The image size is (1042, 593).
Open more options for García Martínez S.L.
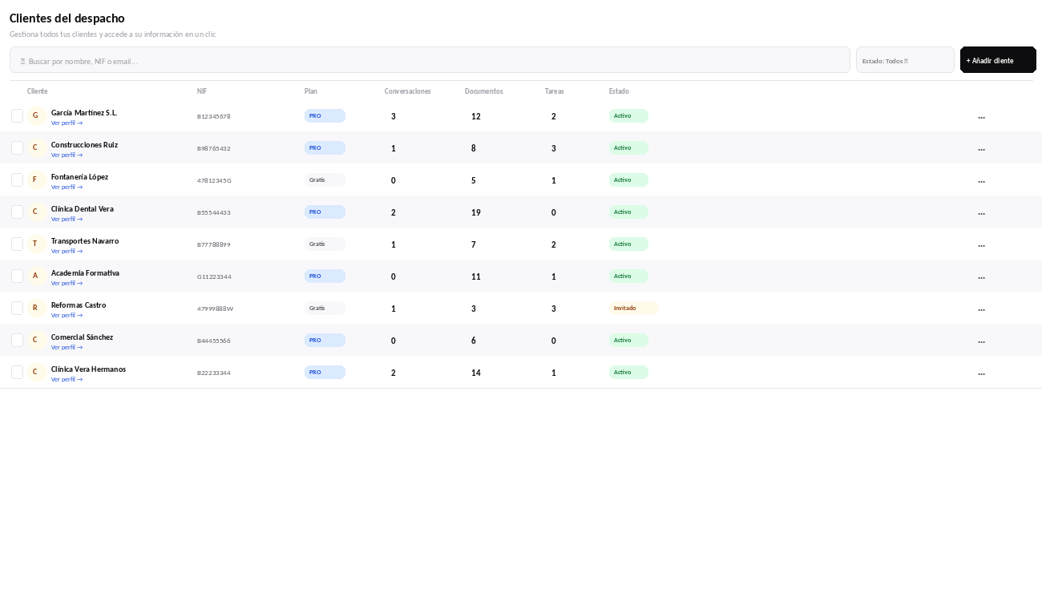[x=981, y=117]
